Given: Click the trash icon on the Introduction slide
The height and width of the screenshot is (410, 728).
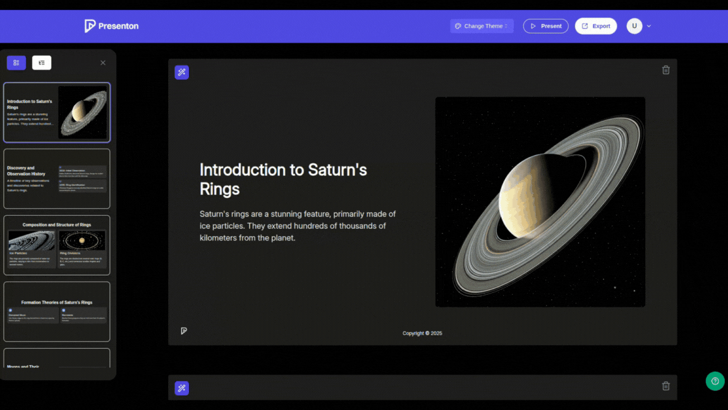Looking at the screenshot, I should pyautogui.click(x=665, y=70).
